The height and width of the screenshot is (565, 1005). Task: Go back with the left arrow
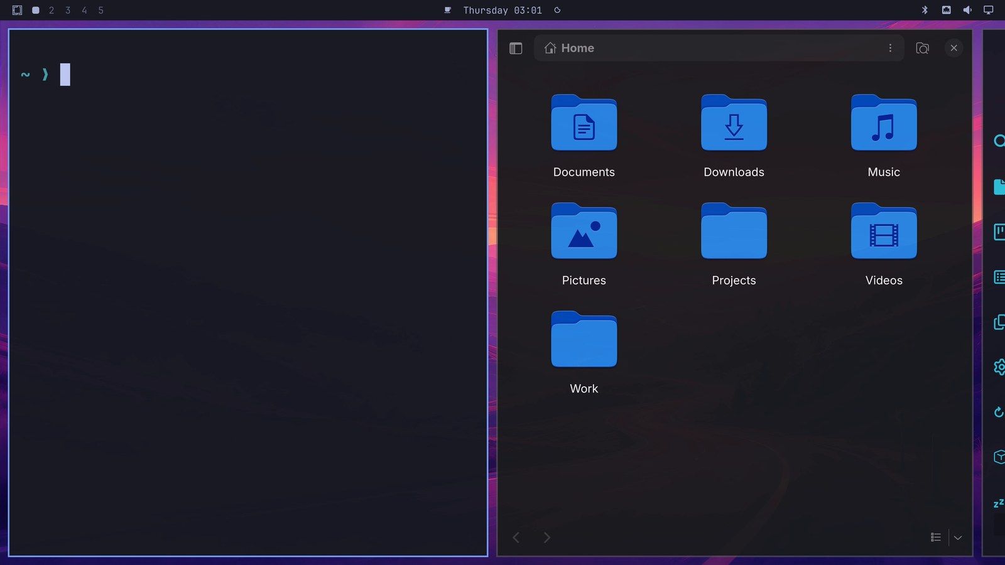point(516,537)
